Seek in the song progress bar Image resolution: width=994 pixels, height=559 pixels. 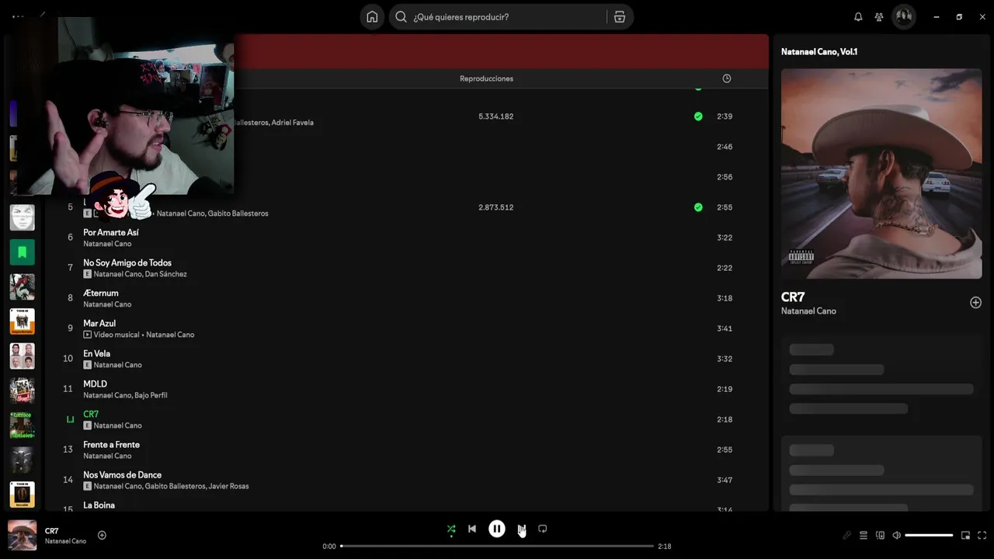point(497,547)
